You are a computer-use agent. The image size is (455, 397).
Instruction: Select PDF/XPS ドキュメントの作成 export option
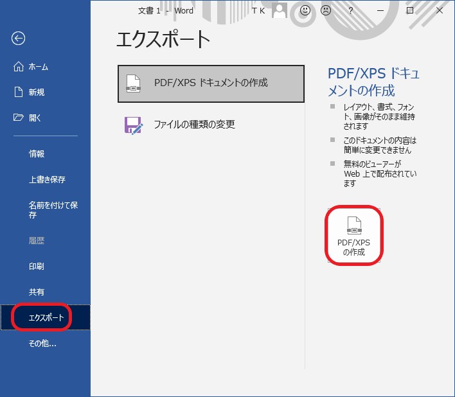point(211,84)
